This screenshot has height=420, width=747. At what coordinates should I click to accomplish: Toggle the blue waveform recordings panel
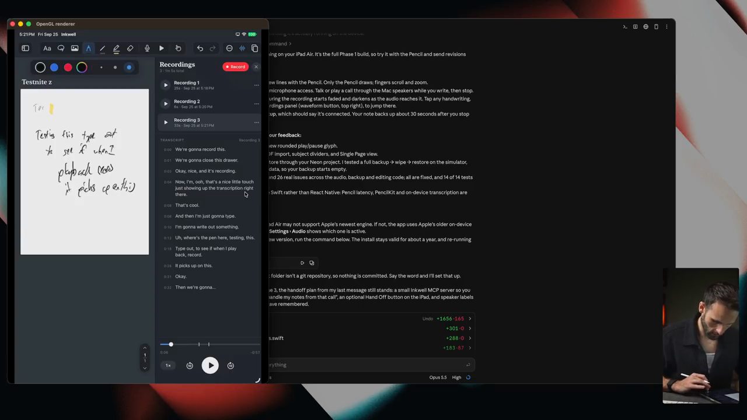pyautogui.click(x=242, y=48)
